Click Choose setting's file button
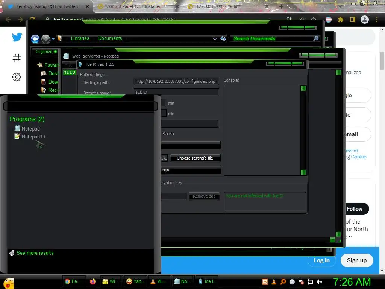This screenshot has width=385, height=289. pos(195,158)
